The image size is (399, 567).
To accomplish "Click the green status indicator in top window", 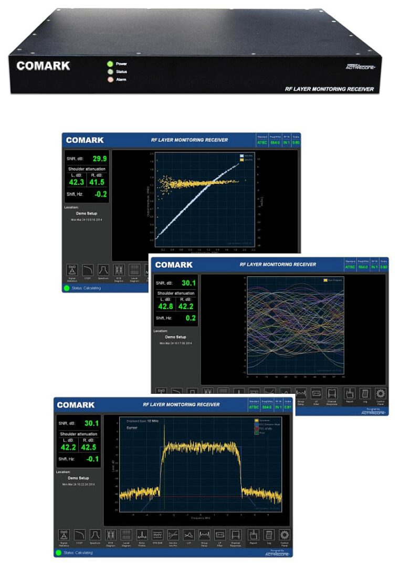I will pyautogui.click(x=67, y=288).
